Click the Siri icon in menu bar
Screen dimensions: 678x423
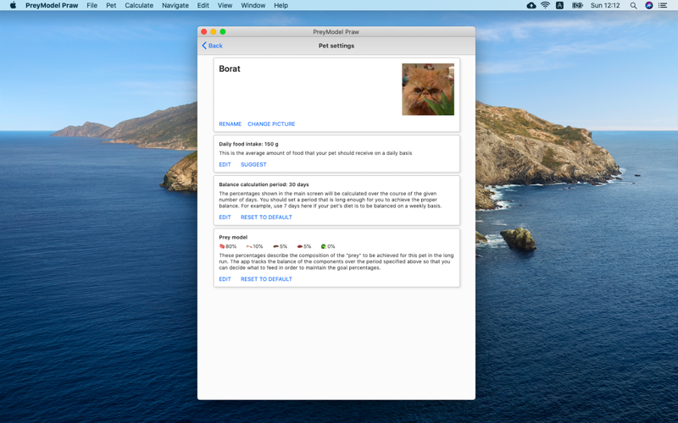tap(648, 5)
